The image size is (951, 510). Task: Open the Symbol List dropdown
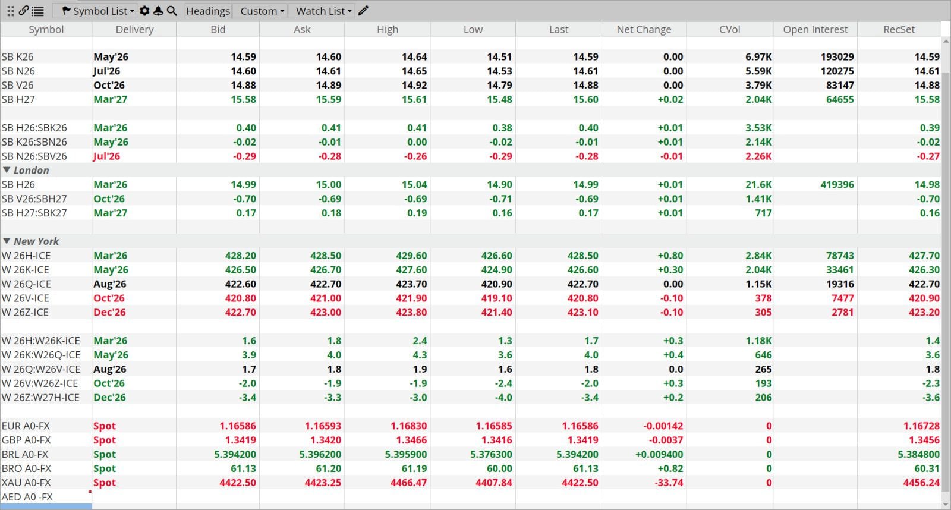coord(97,11)
